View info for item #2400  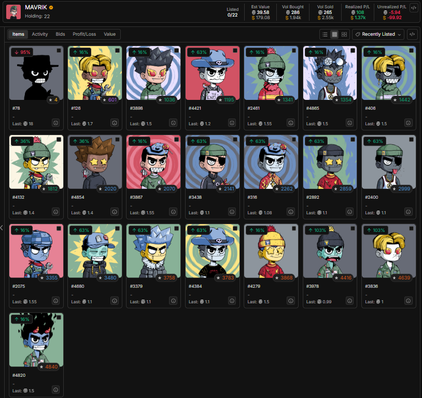(409, 212)
